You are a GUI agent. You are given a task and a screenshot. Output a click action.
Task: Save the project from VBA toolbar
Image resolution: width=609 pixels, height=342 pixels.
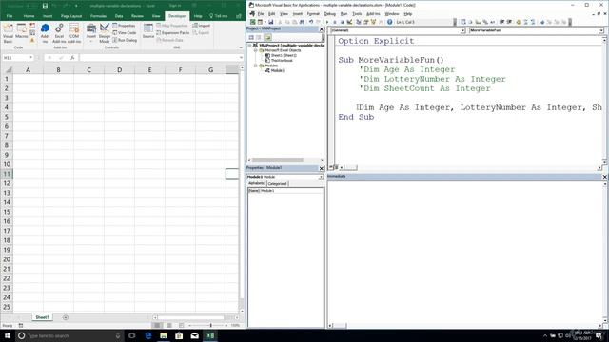[x=270, y=22]
